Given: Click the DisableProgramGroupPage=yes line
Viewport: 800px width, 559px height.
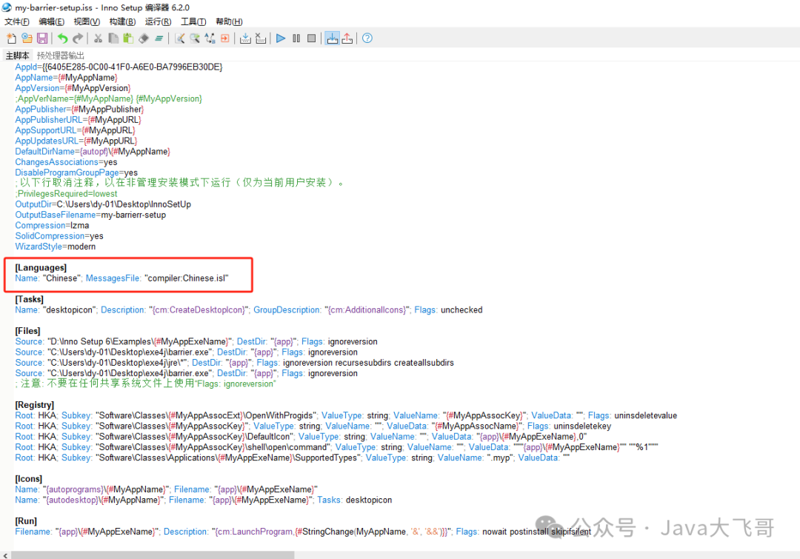Looking at the screenshot, I should (x=76, y=173).
